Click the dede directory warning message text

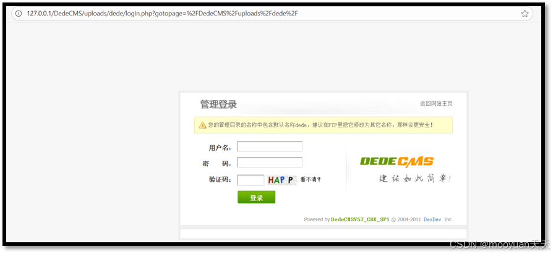(x=320, y=125)
